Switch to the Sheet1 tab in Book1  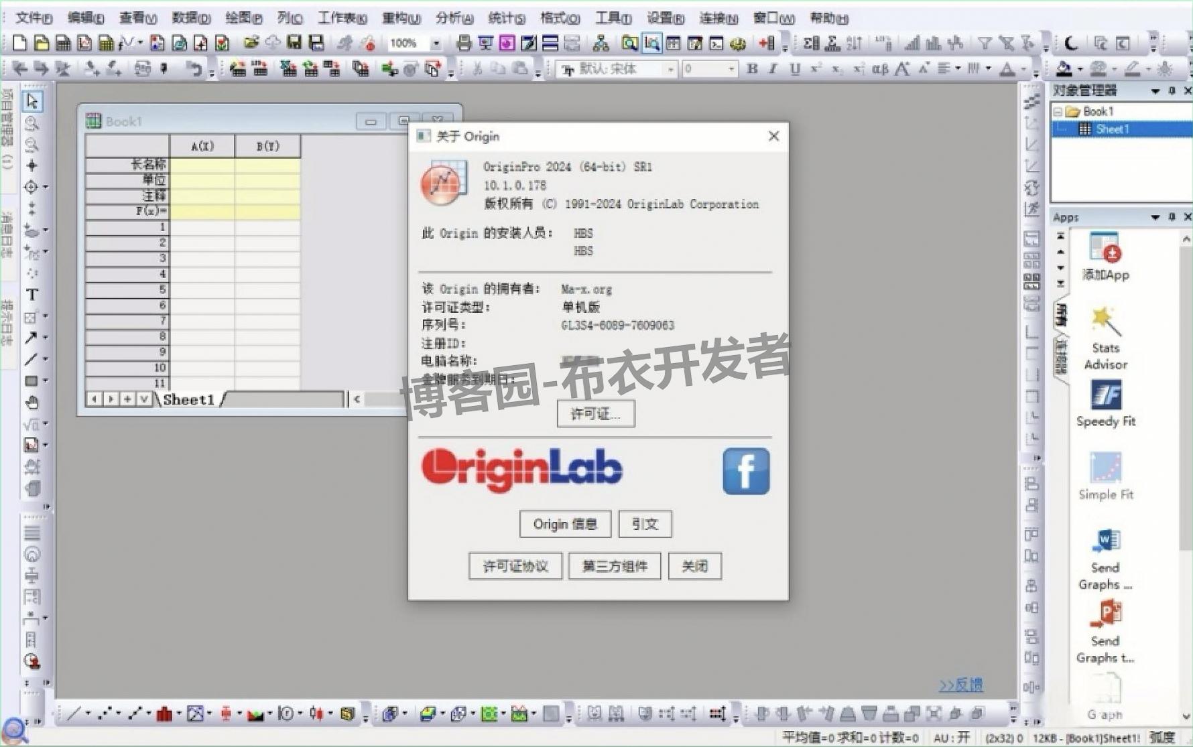[189, 399]
